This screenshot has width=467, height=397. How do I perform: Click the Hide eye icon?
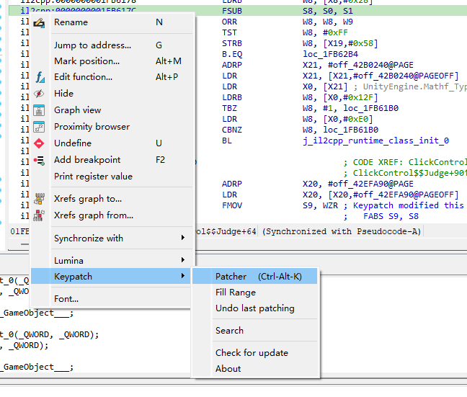click(39, 94)
